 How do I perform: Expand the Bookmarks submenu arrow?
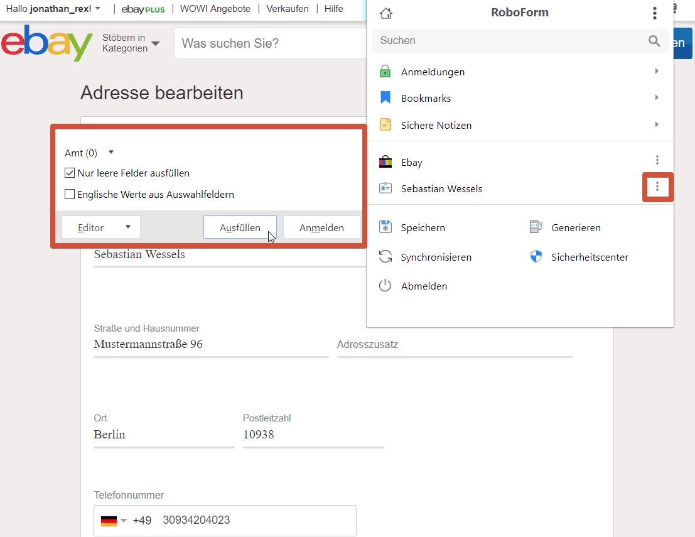[x=657, y=97]
